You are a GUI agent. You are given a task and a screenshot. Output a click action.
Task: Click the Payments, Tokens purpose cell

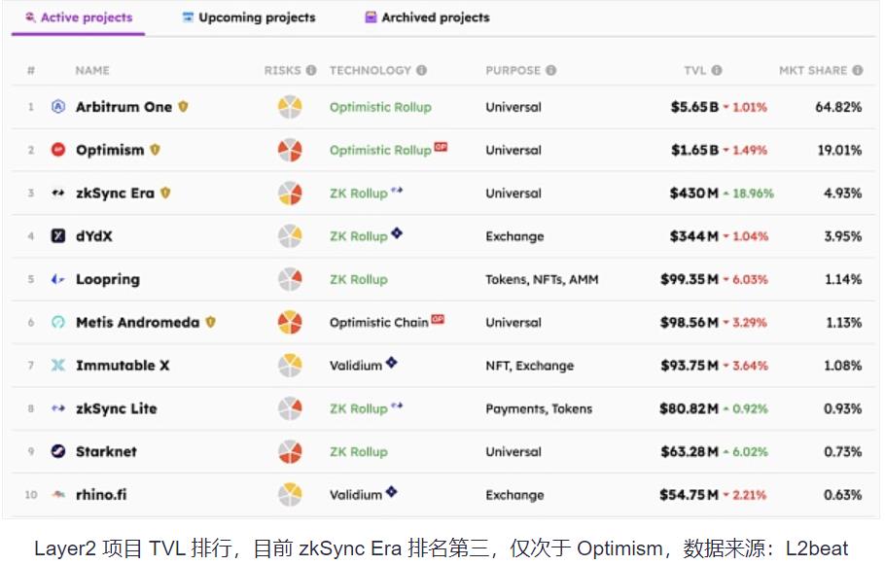[x=539, y=408]
